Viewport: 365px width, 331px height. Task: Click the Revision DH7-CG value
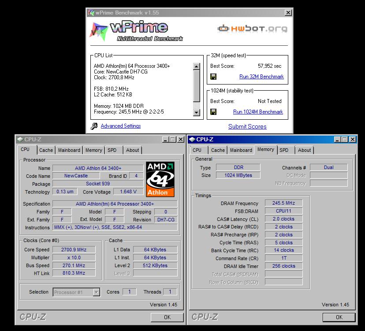pyautogui.click(x=166, y=220)
